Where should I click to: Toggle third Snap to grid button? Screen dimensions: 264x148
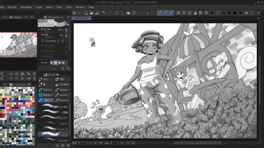coord(171,13)
